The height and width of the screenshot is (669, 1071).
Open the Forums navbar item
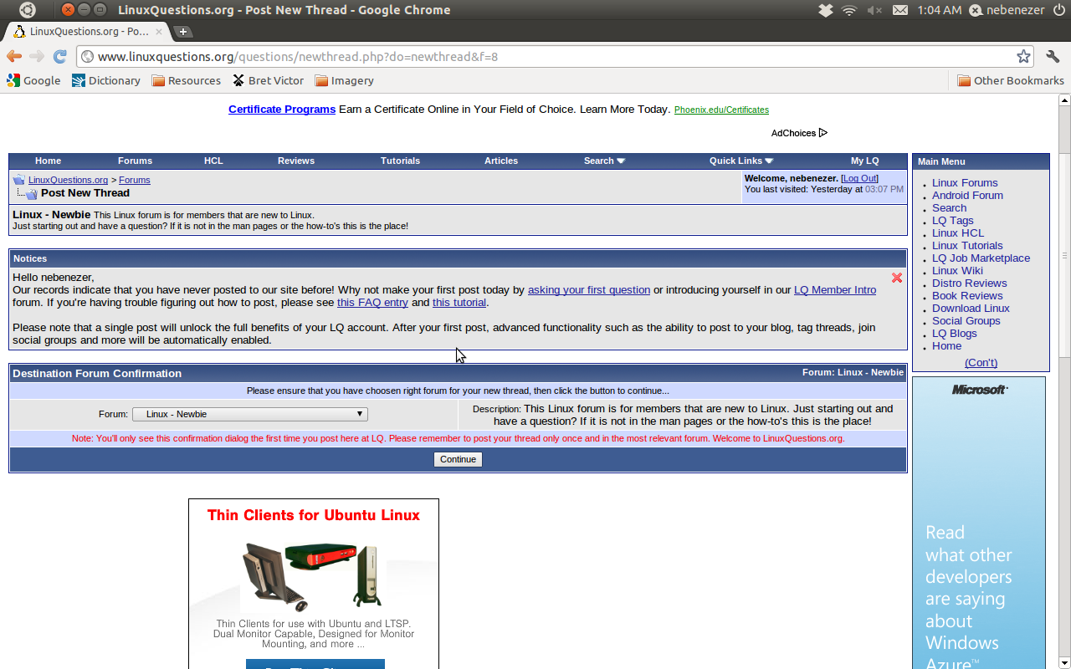pyautogui.click(x=135, y=161)
